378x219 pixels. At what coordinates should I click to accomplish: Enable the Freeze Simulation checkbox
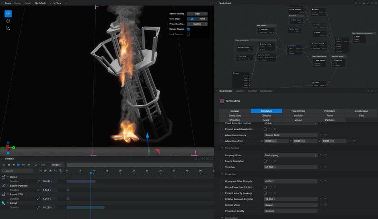(x=265, y=161)
